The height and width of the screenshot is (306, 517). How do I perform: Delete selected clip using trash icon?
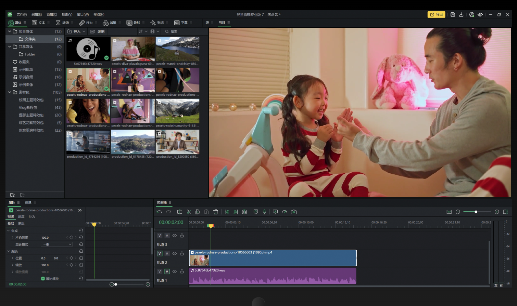[x=216, y=212]
